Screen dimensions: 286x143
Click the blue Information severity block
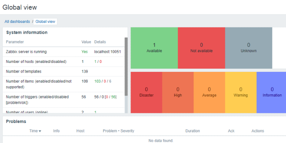tap(271, 92)
